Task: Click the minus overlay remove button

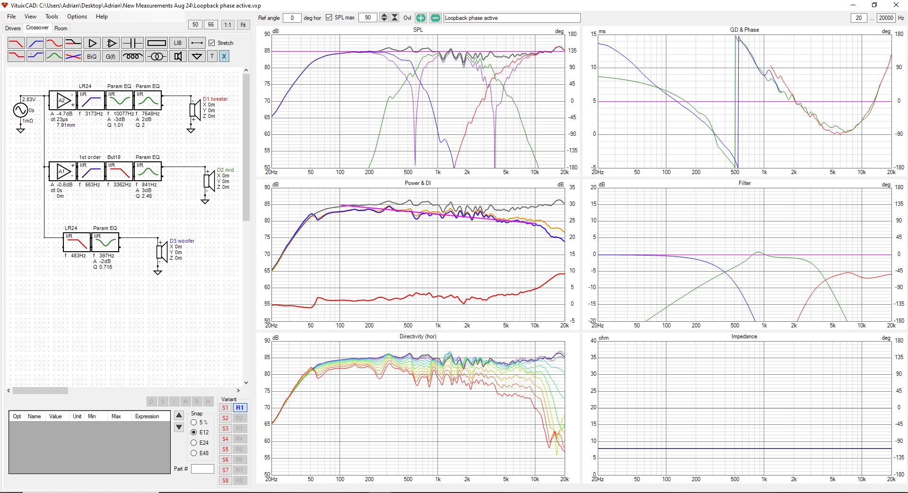Action: click(436, 18)
